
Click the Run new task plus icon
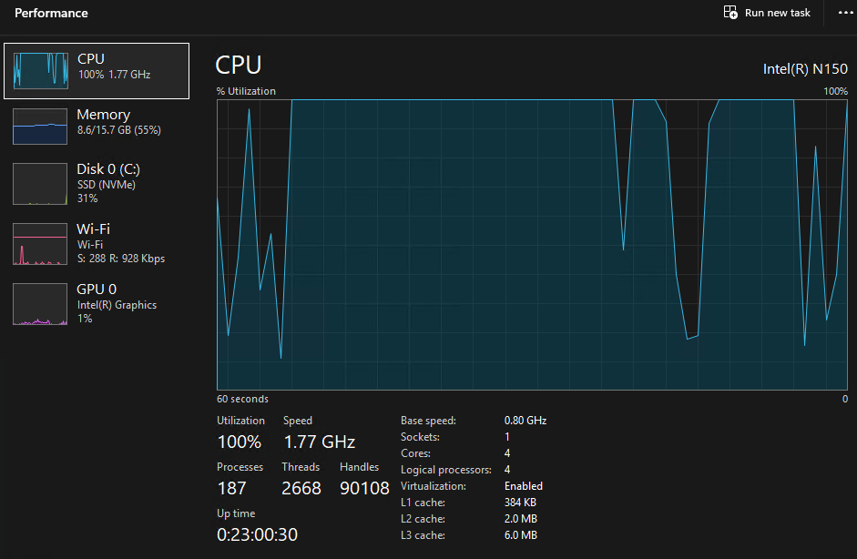pos(729,13)
